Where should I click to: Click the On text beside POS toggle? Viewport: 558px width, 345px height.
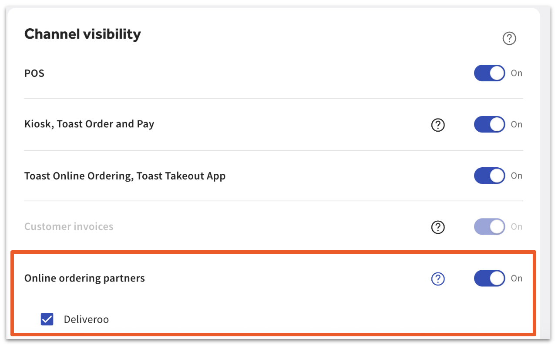coord(516,73)
